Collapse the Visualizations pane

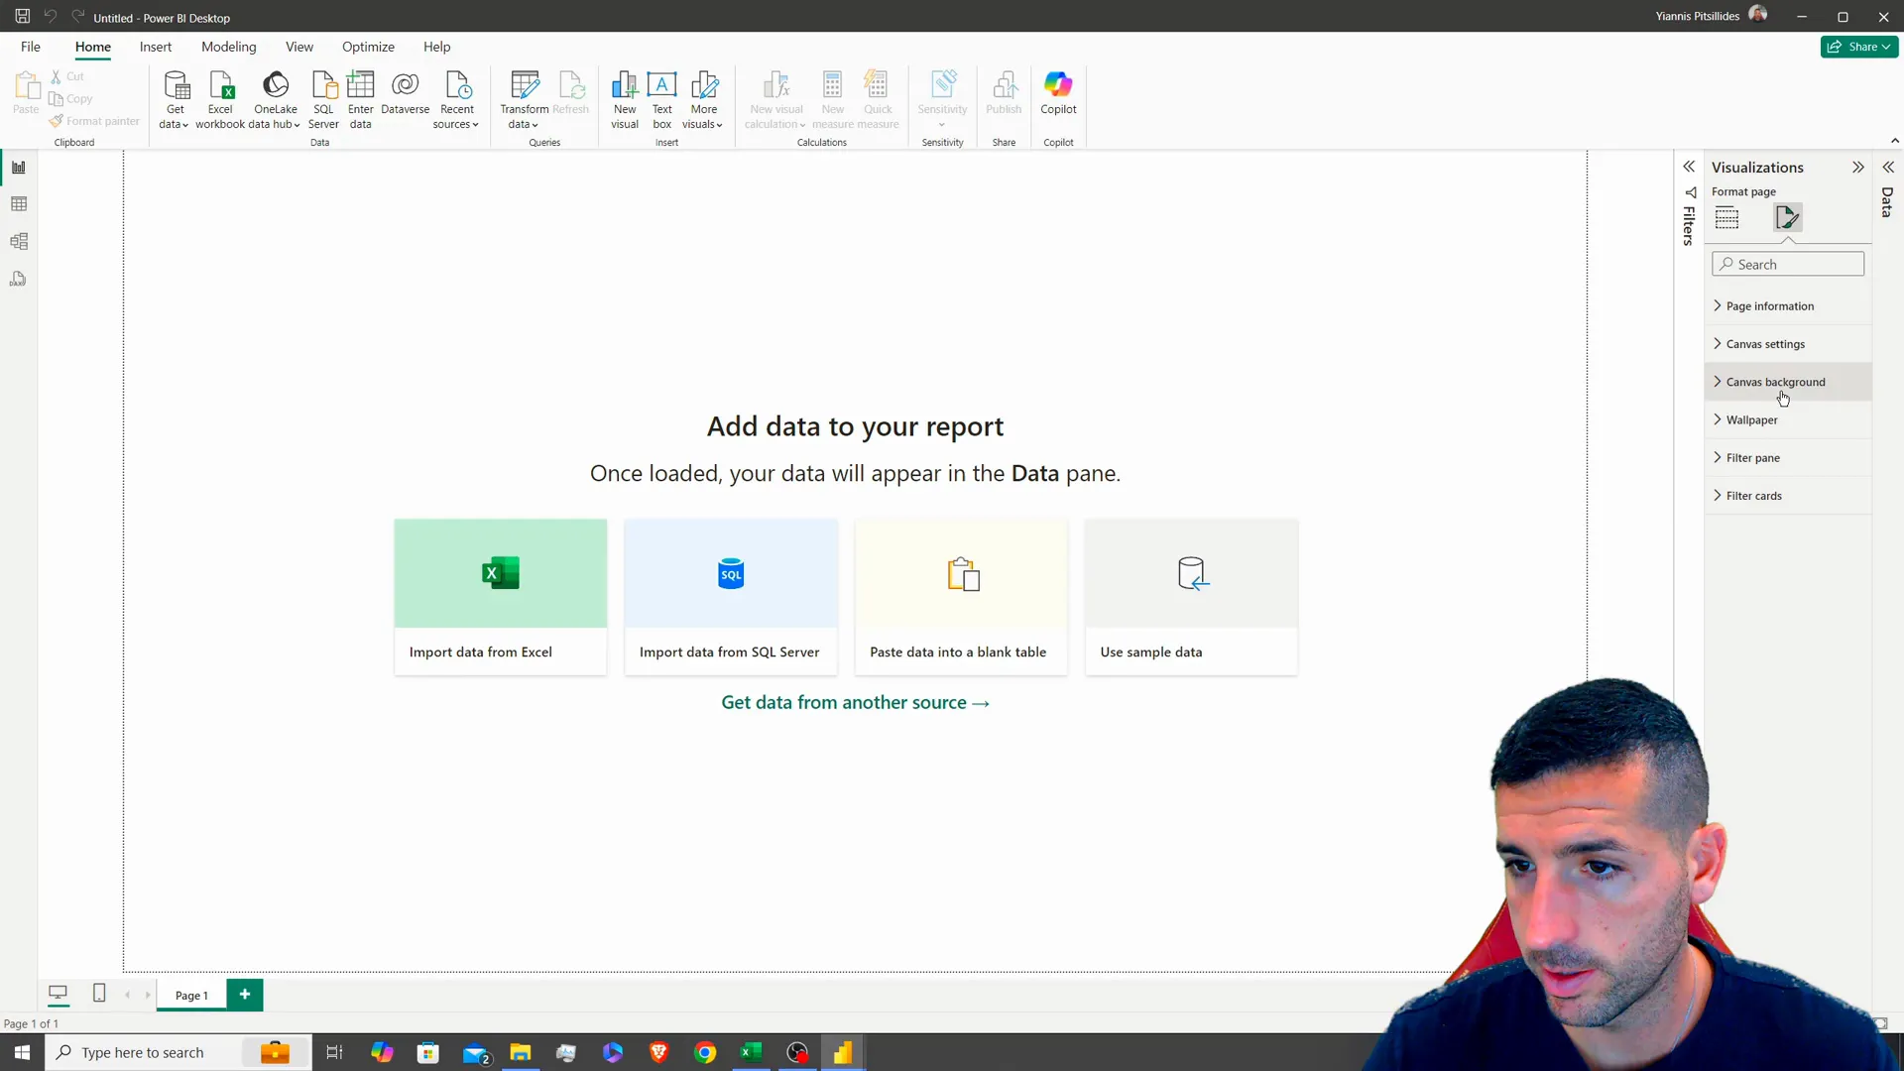[1857, 168]
